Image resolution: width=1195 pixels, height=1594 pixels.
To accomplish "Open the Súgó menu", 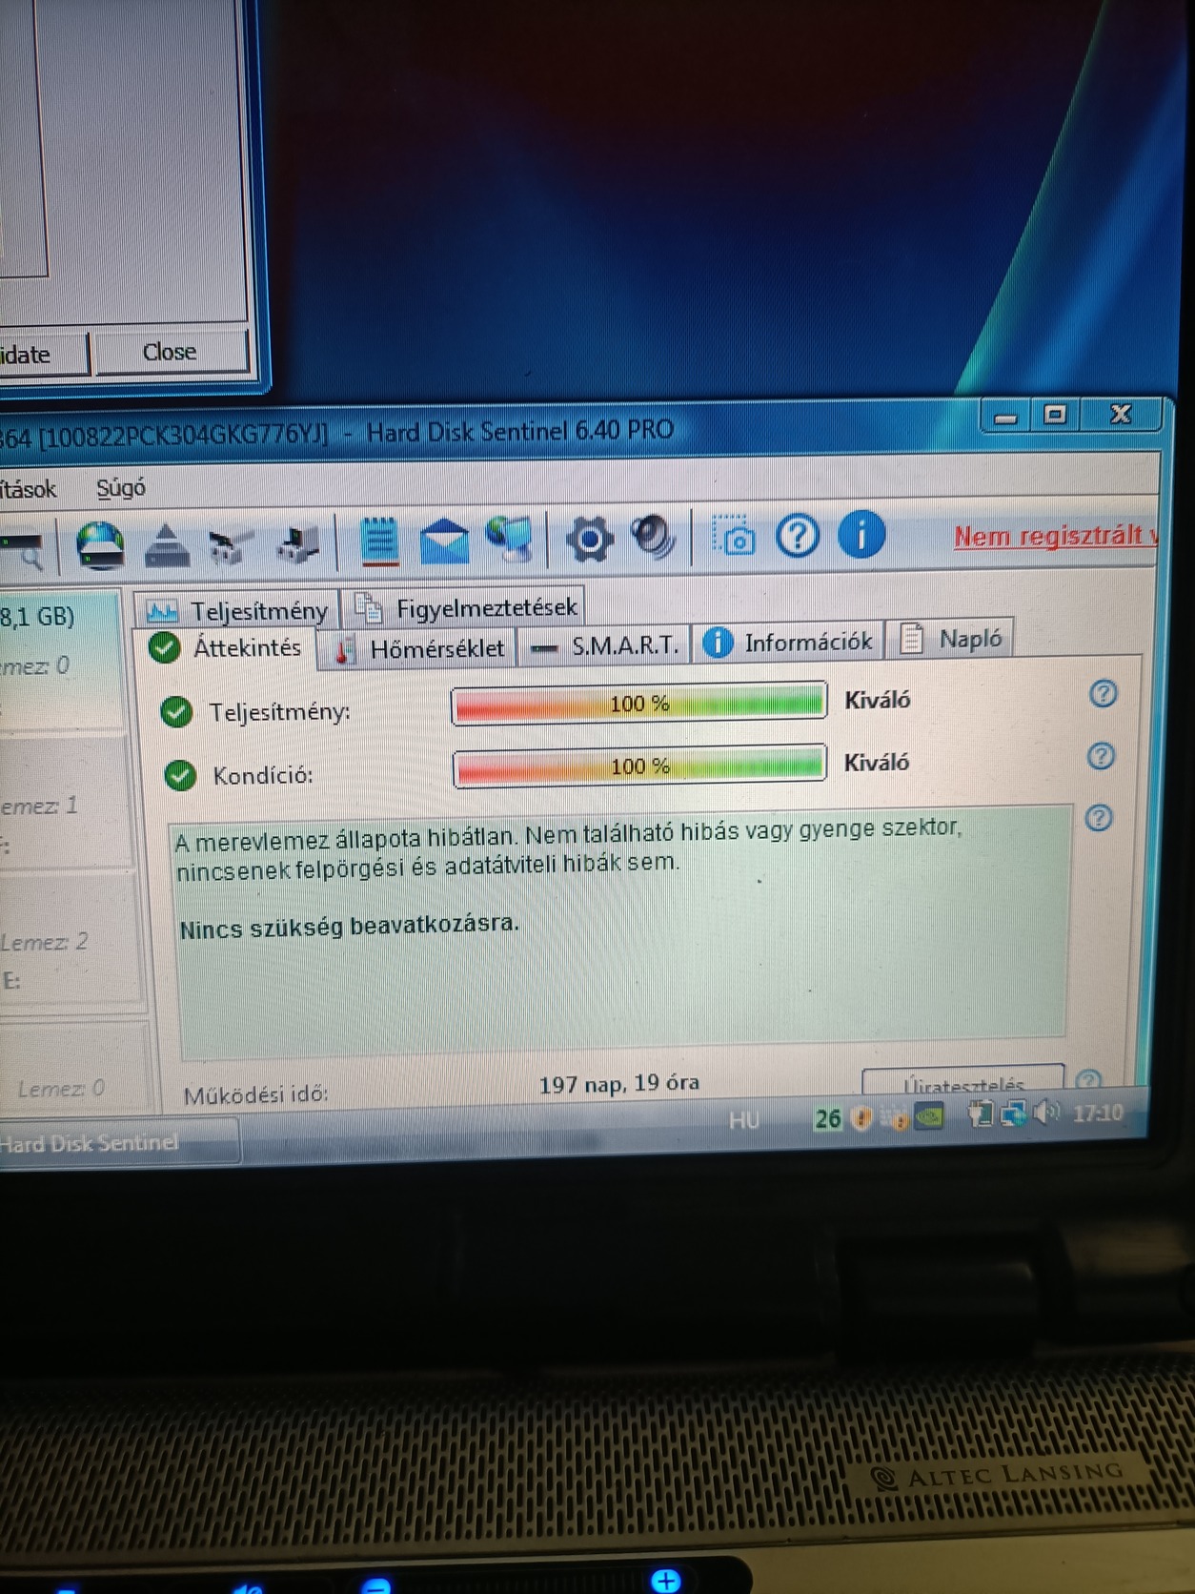I will 121,488.
